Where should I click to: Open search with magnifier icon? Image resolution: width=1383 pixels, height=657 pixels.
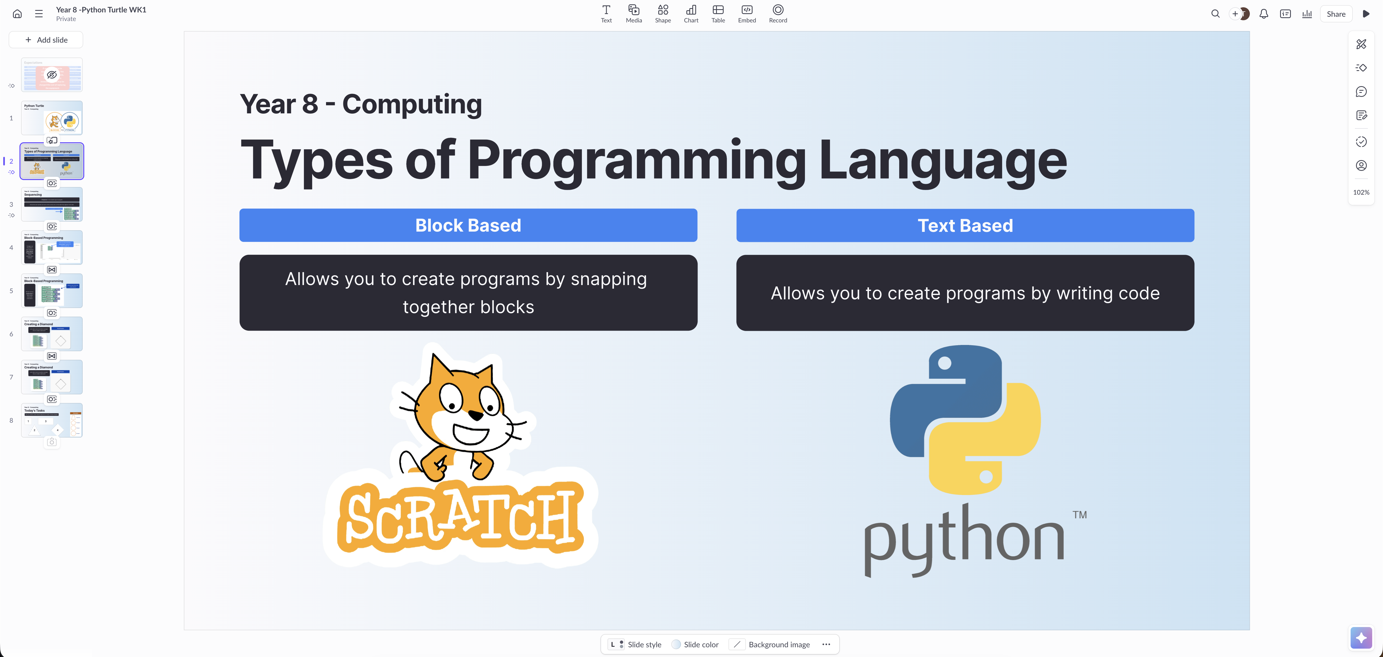click(1216, 14)
